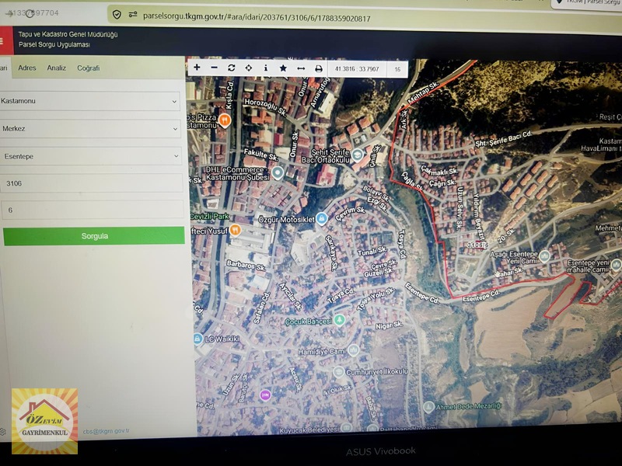Click the Esentepe yeni mahalle camii label
Viewport: 622px width, 466px height.
(x=589, y=266)
